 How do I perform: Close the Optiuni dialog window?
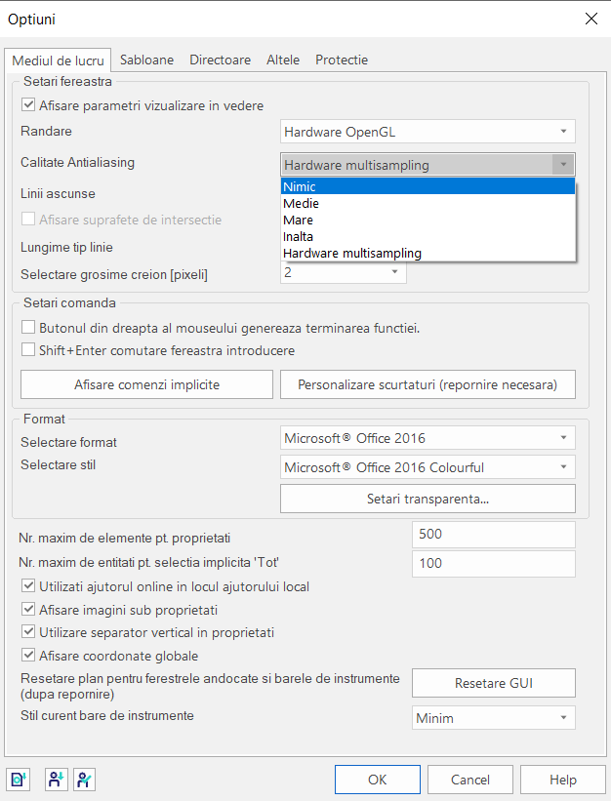(591, 19)
